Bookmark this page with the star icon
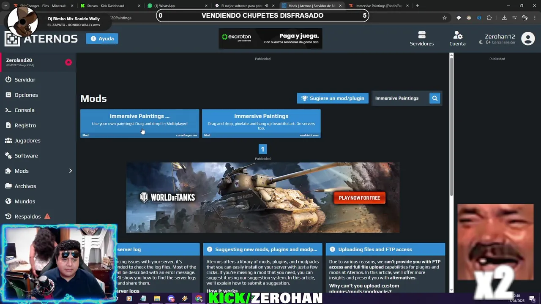 tap(445, 18)
